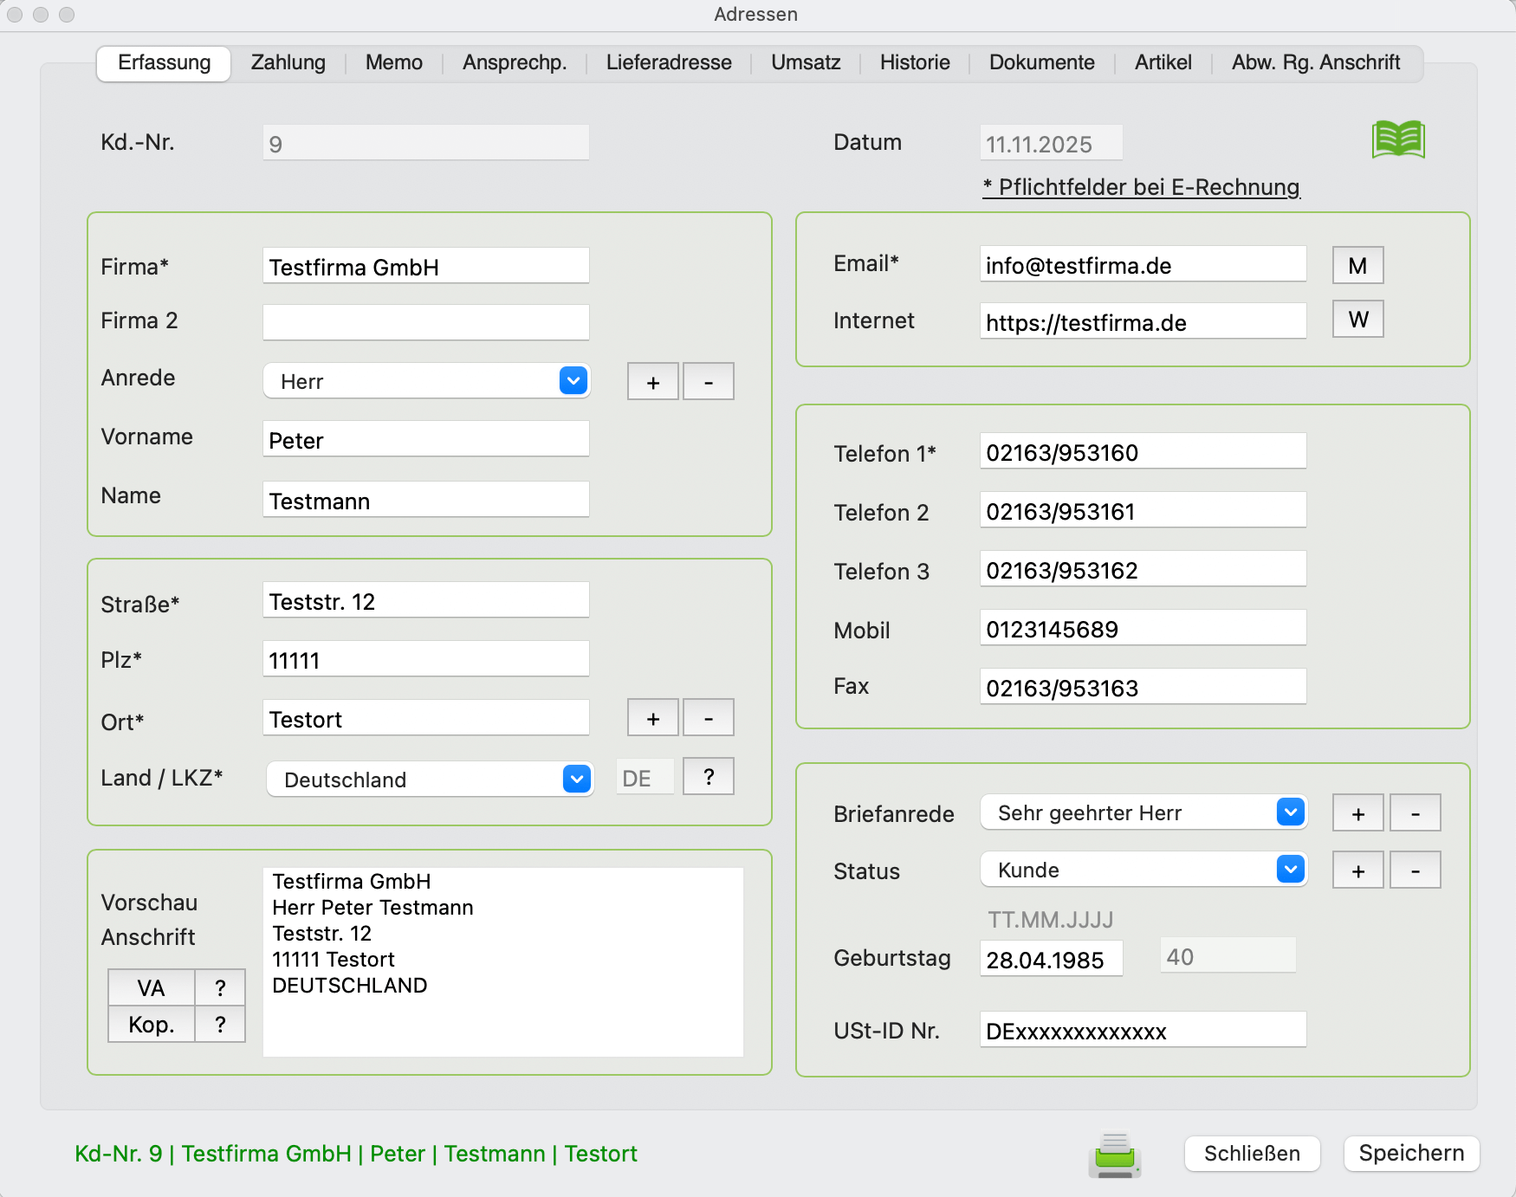This screenshot has width=1516, height=1197.
Task: Click the Speichern button
Action: [x=1410, y=1154]
